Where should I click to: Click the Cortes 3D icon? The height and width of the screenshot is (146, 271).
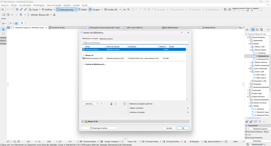pos(105,10)
